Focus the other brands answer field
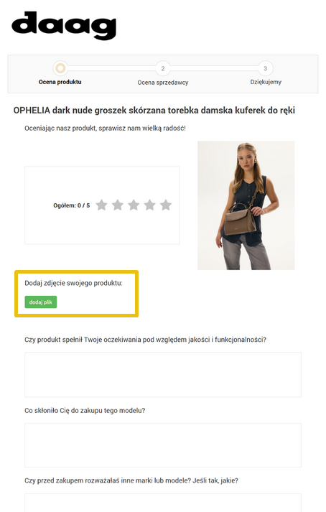This screenshot has height=512, width=326. click(x=163, y=503)
